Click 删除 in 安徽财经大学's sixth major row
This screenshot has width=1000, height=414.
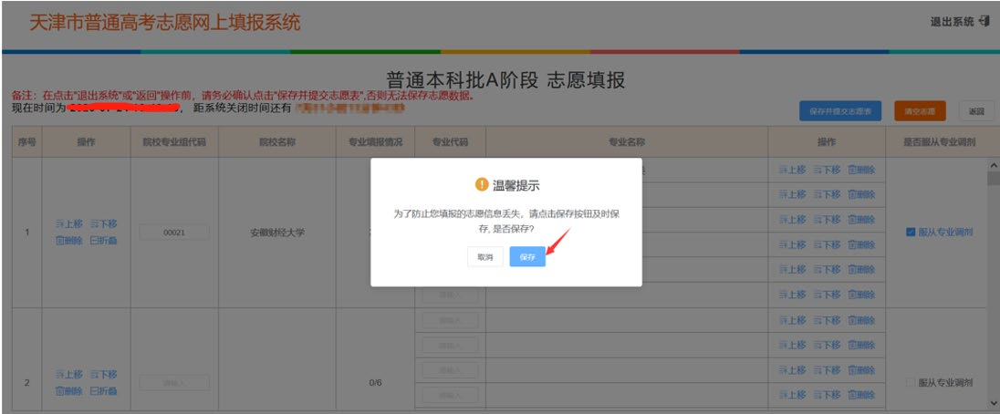point(861,295)
